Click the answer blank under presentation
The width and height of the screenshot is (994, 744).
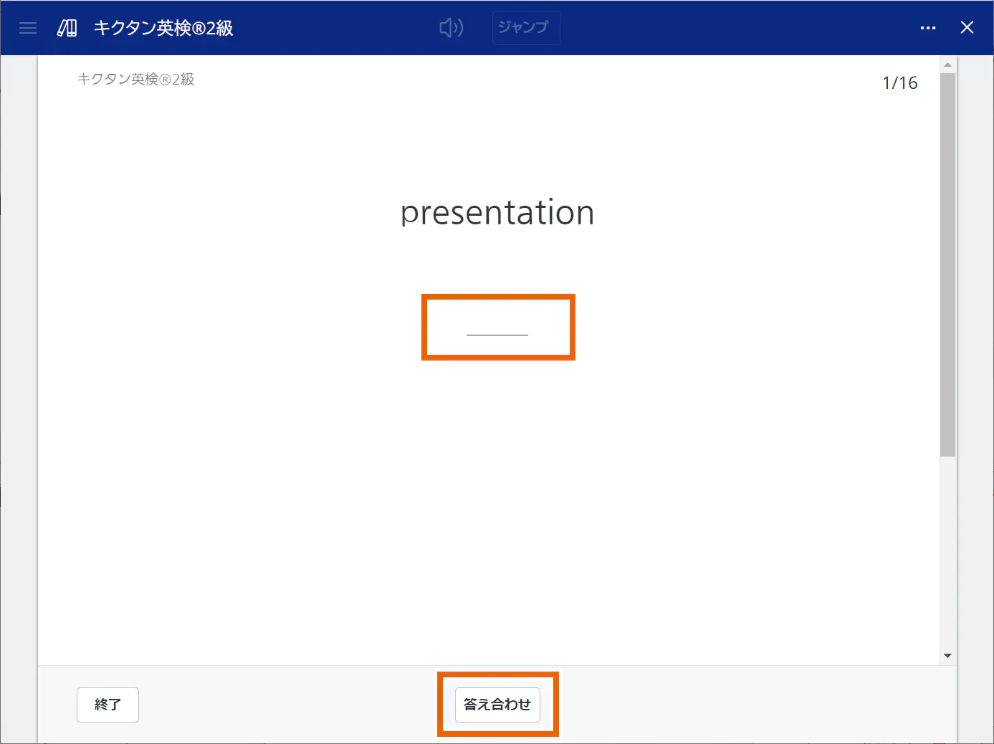(497, 328)
